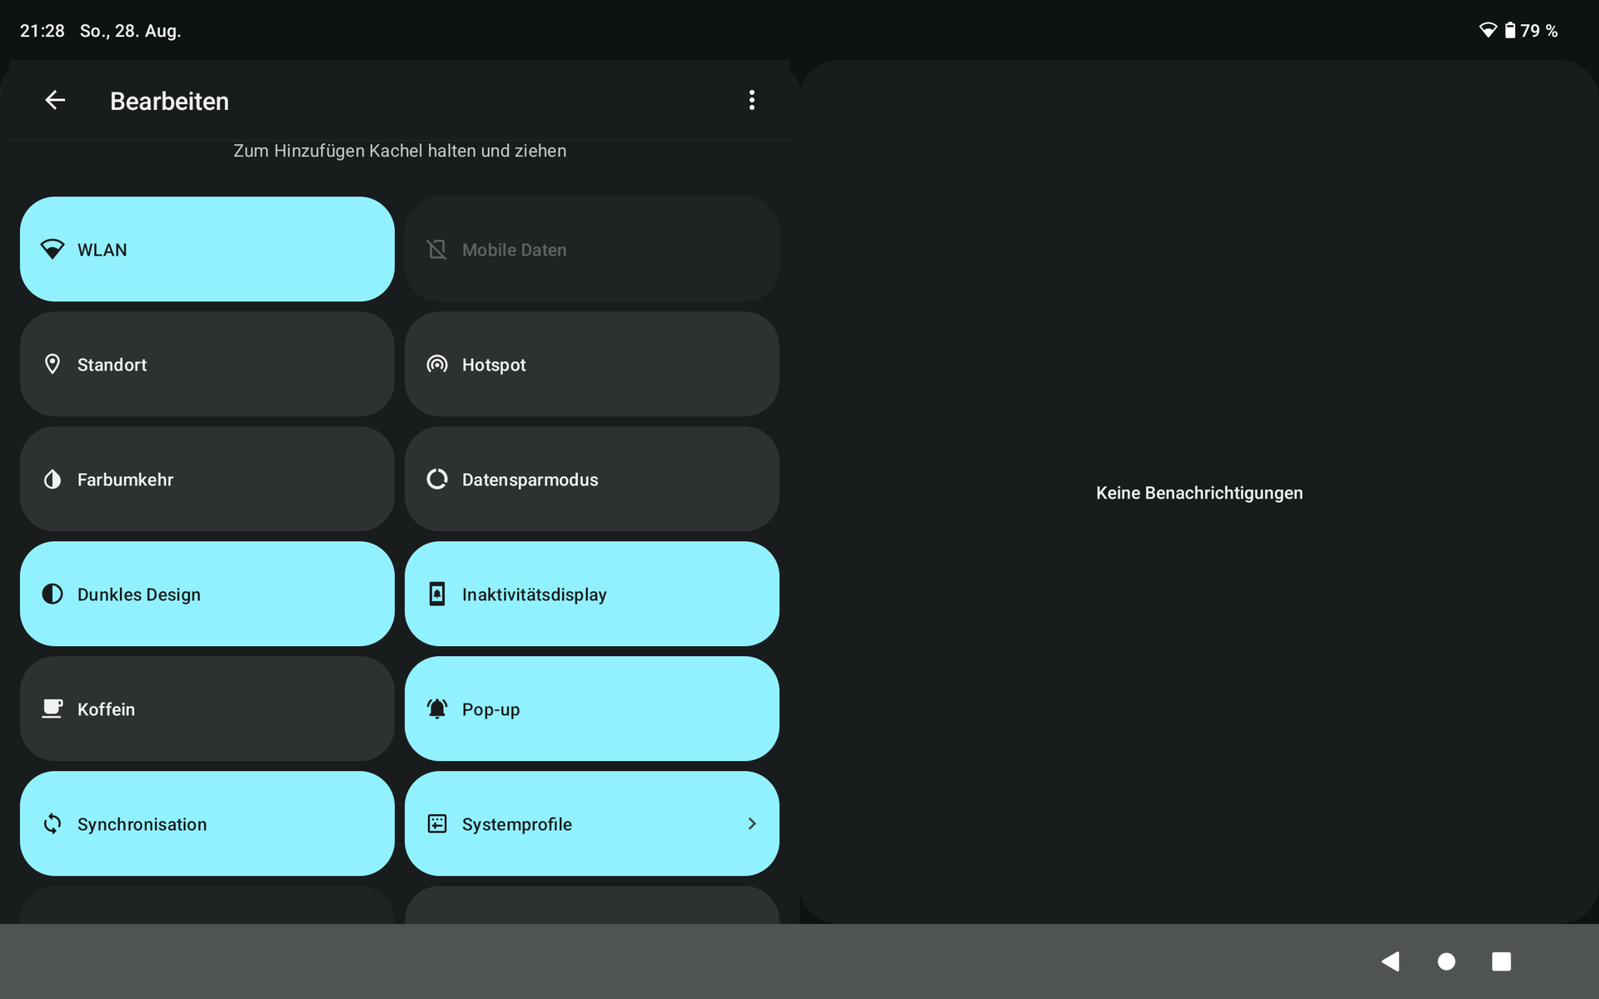Tap the Koffein coffee cup icon
This screenshot has width=1599, height=999.
point(52,709)
